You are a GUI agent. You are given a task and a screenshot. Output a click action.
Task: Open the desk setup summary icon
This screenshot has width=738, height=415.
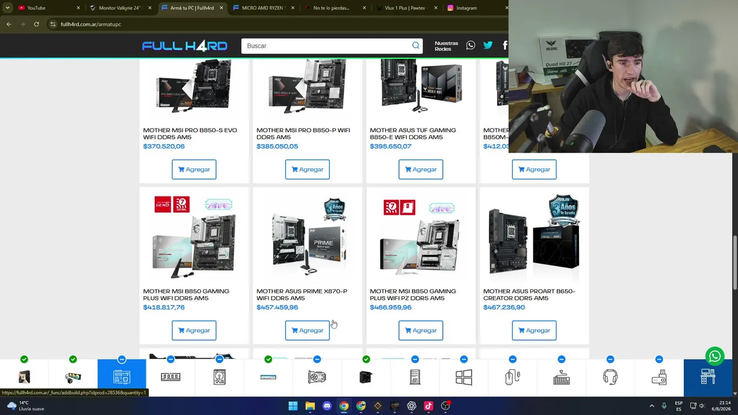tap(708, 377)
